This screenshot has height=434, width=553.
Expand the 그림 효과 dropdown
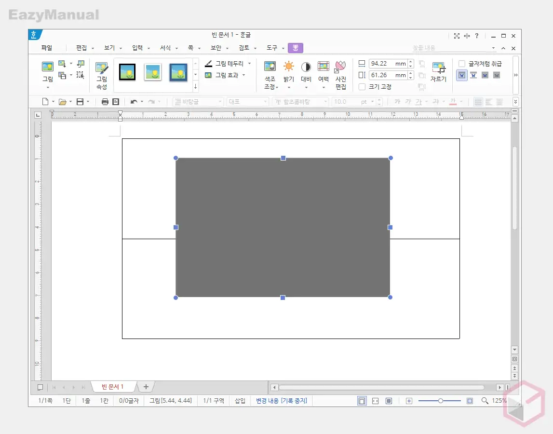(x=243, y=75)
